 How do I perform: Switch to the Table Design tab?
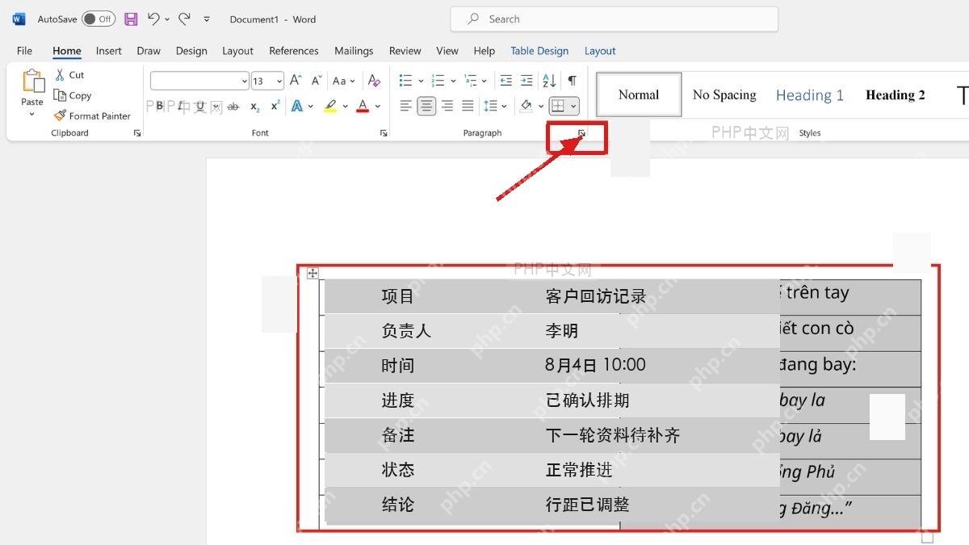pos(539,51)
